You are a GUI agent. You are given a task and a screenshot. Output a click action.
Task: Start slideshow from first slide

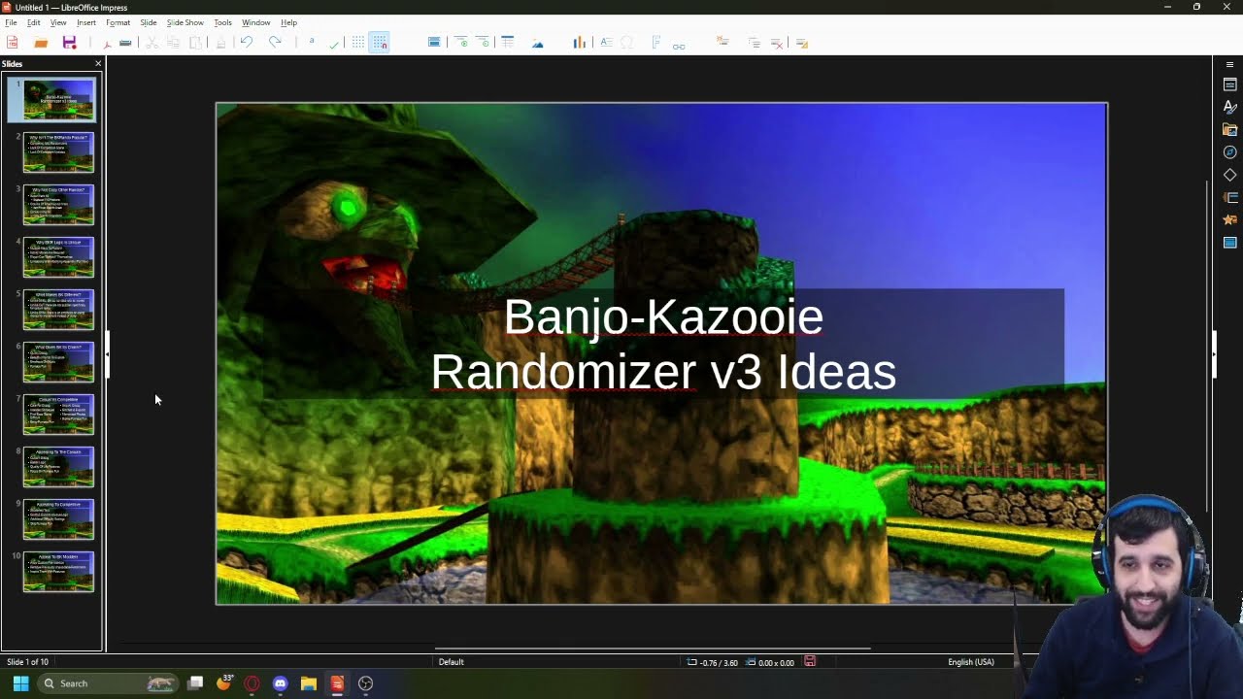461,43
